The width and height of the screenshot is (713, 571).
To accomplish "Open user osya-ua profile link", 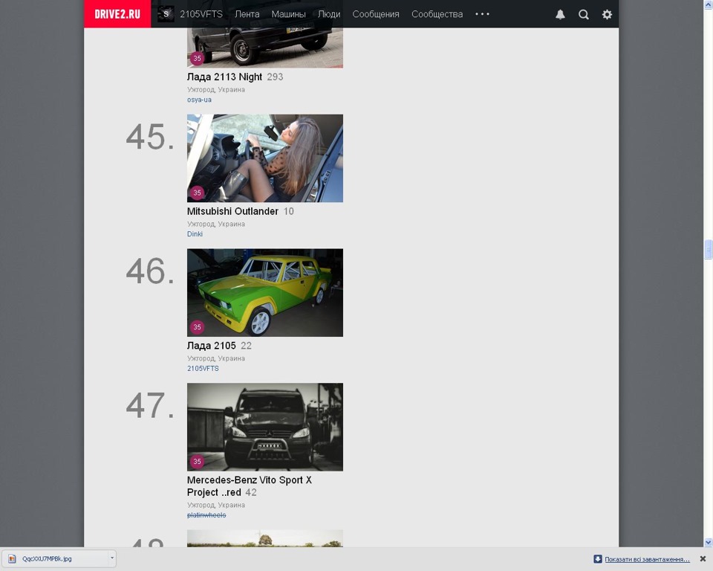I will click(x=199, y=100).
